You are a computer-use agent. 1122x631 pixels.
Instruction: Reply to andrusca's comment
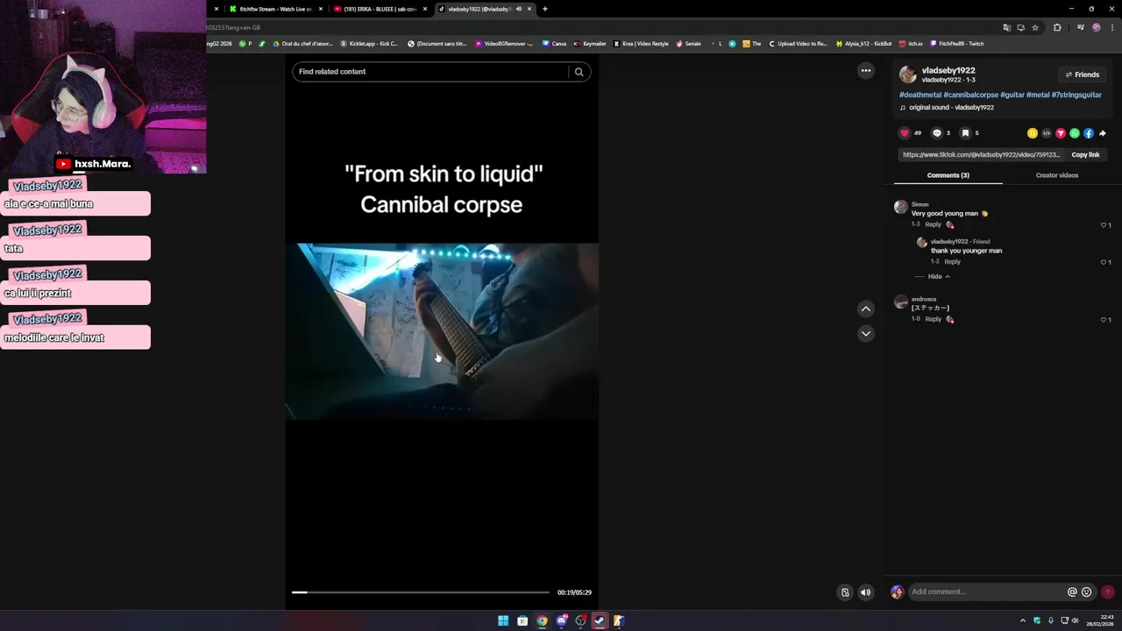pos(933,319)
